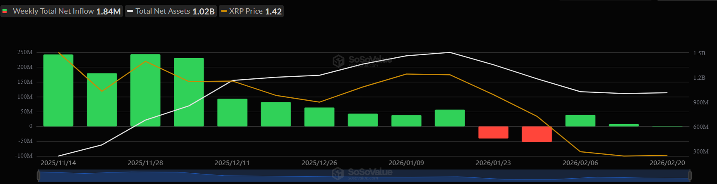Click the green bar at 2025/12/11

[232, 112]
